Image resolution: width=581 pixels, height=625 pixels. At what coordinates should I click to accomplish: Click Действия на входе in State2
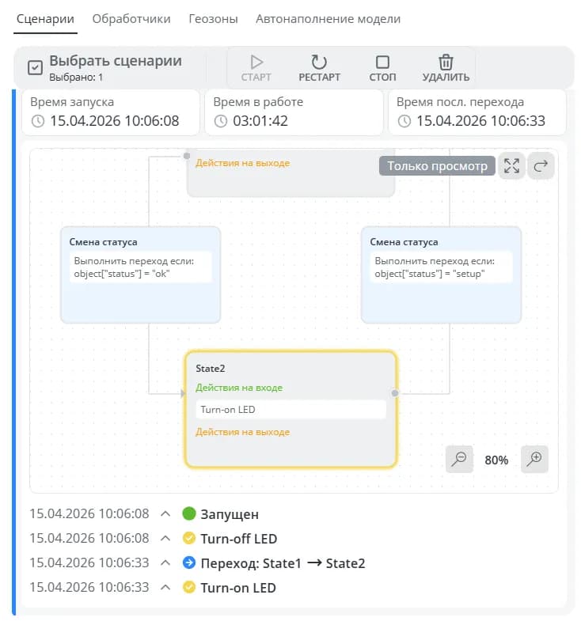(x=239, y=388)
